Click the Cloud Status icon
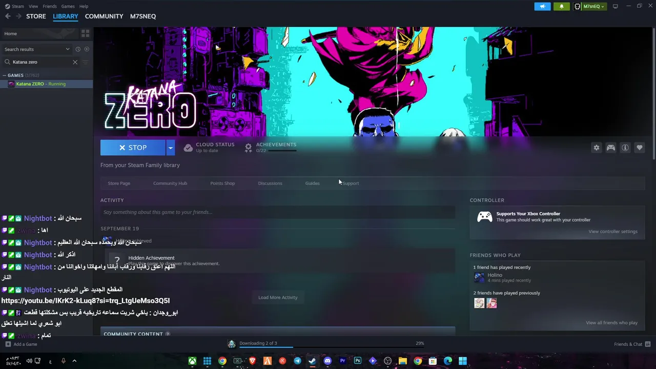Screen dimensions: 656x369 [188, 148]
